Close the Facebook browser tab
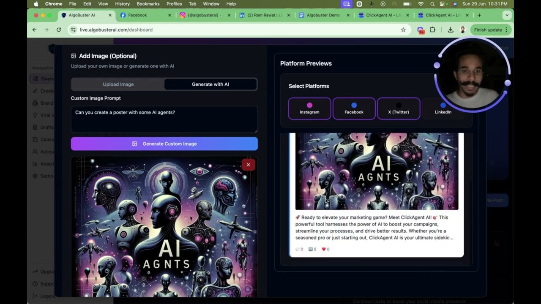The image size is (541, 304). (170, 15)
